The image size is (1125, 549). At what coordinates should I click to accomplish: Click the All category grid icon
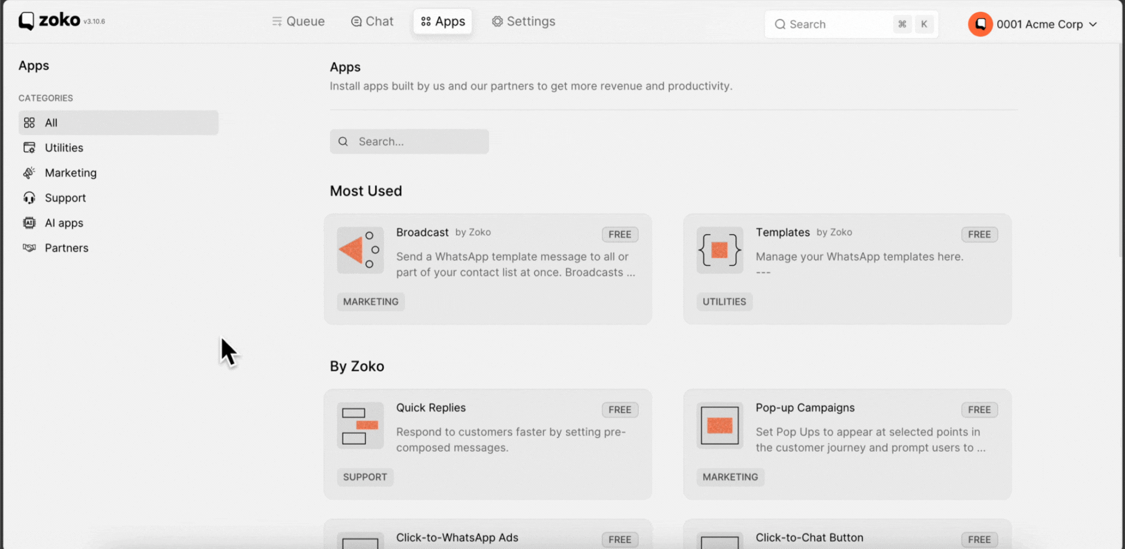coord(29,122)
